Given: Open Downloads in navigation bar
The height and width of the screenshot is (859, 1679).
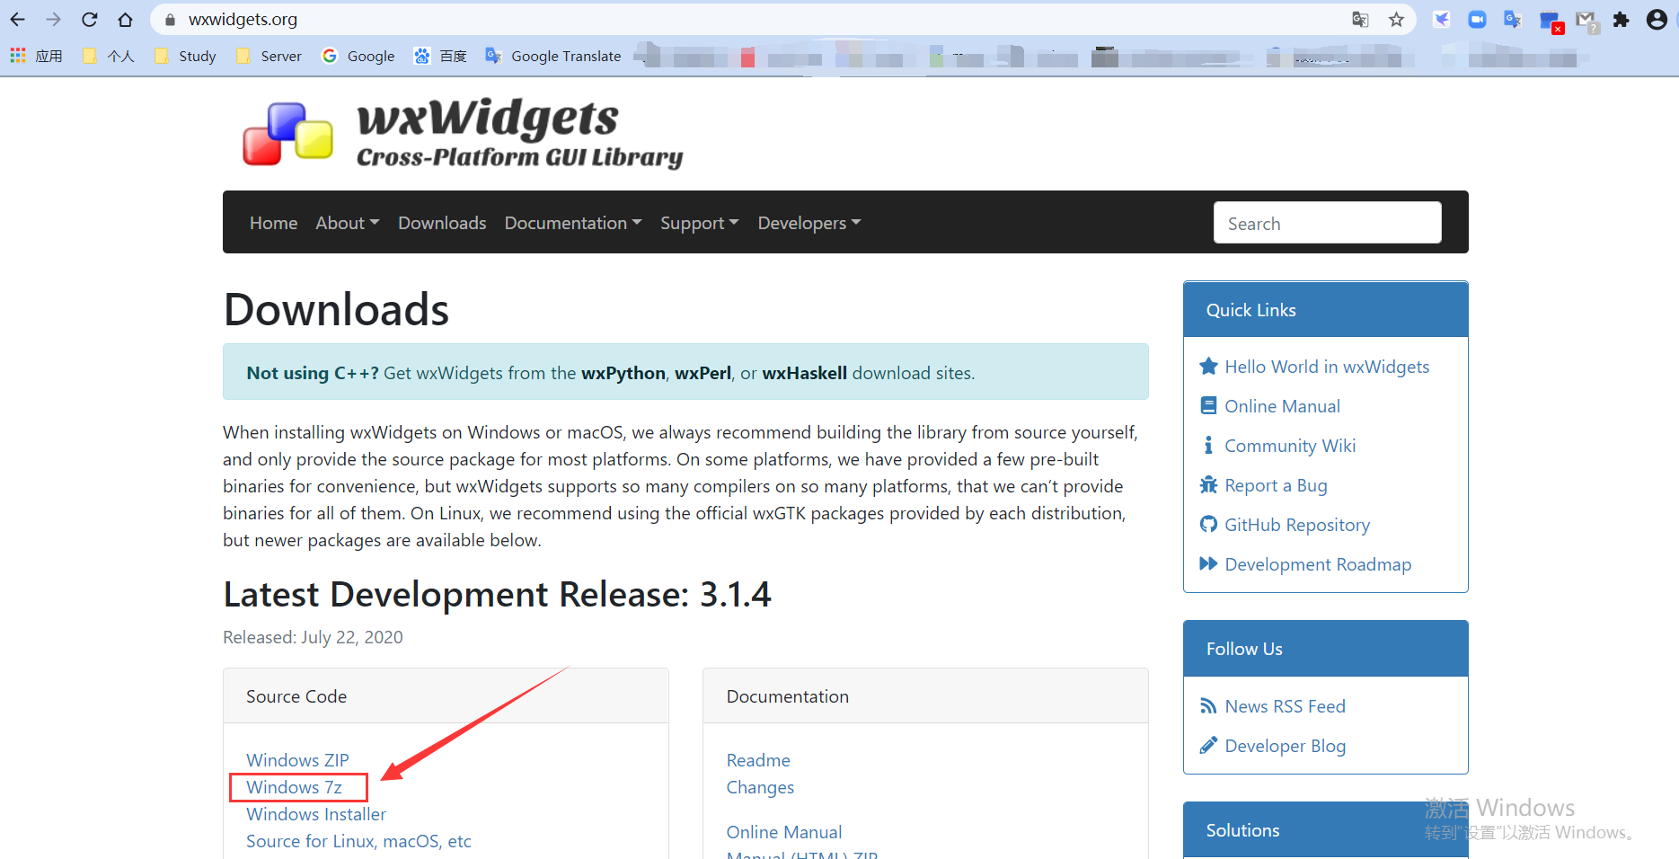Looking at the screenshot, I should tap(442, 223).
